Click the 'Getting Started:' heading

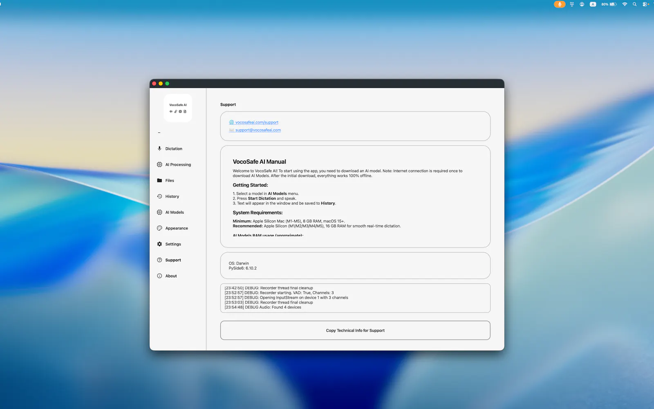click(250, 185)
